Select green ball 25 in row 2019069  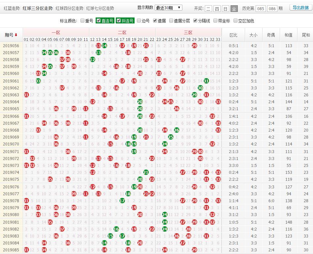click(171, 137)
